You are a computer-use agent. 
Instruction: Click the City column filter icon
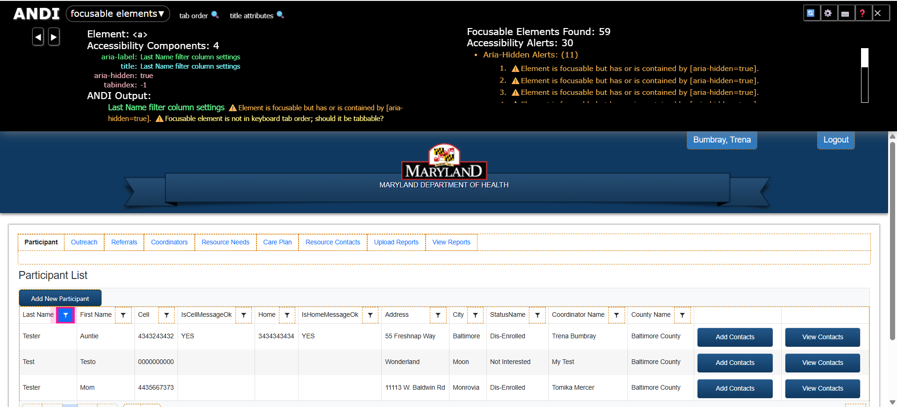pos(475,315)
